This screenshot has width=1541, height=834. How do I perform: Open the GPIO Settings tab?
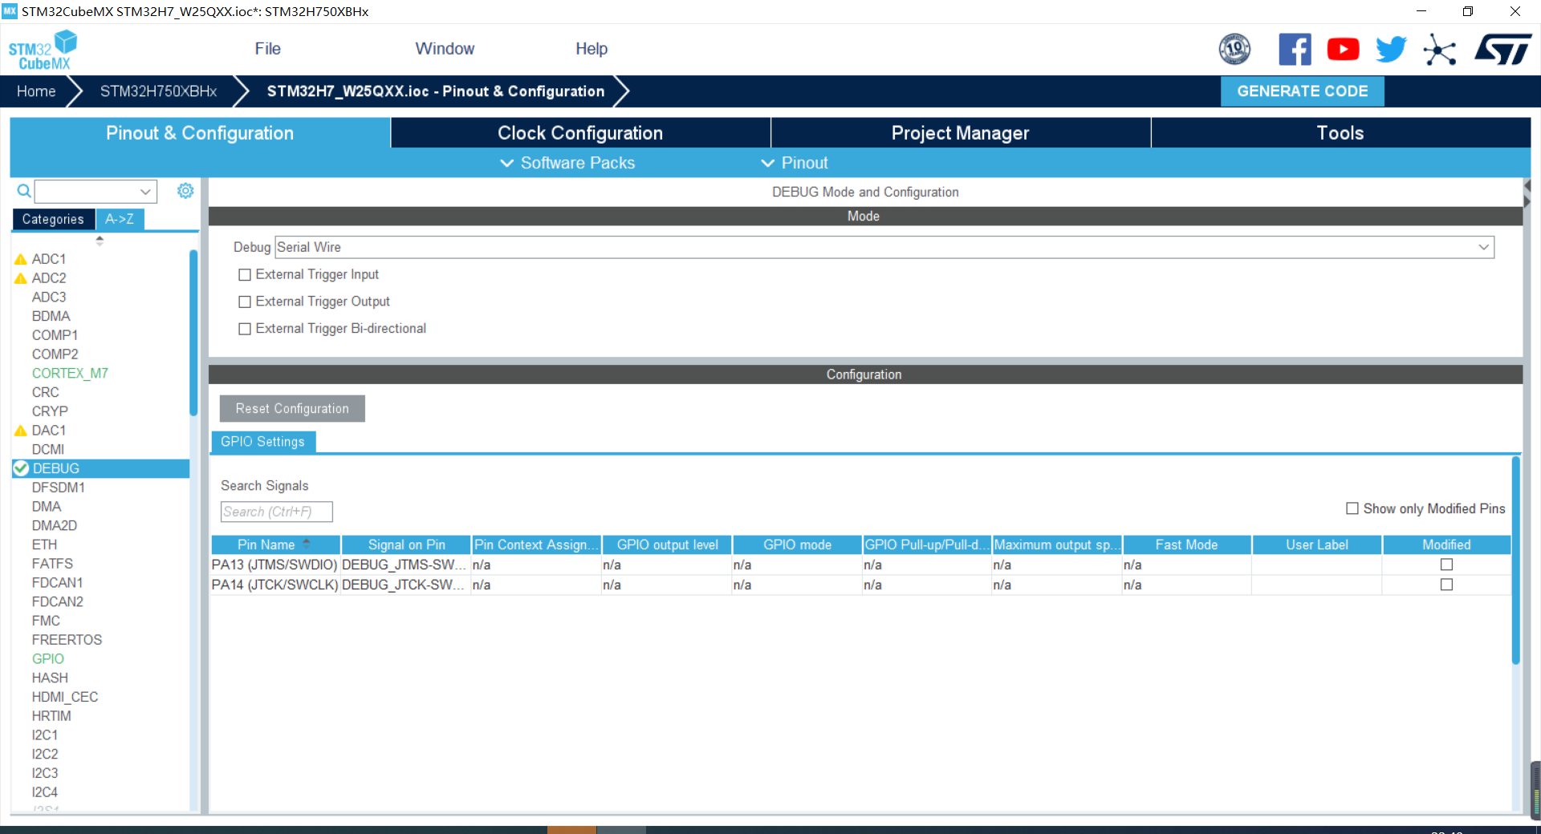[262, 442]
